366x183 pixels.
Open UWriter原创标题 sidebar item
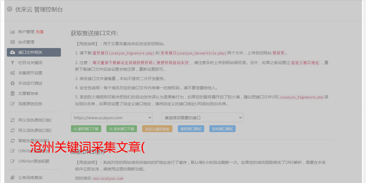(x=34, y=161)
